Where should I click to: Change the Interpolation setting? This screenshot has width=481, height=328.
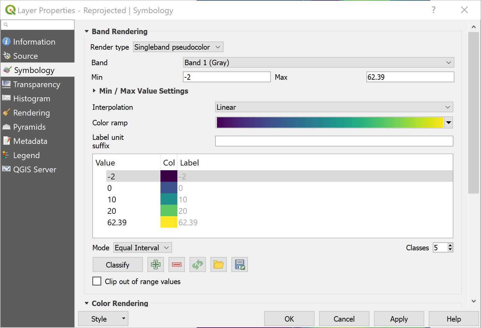tap(334, 107)
